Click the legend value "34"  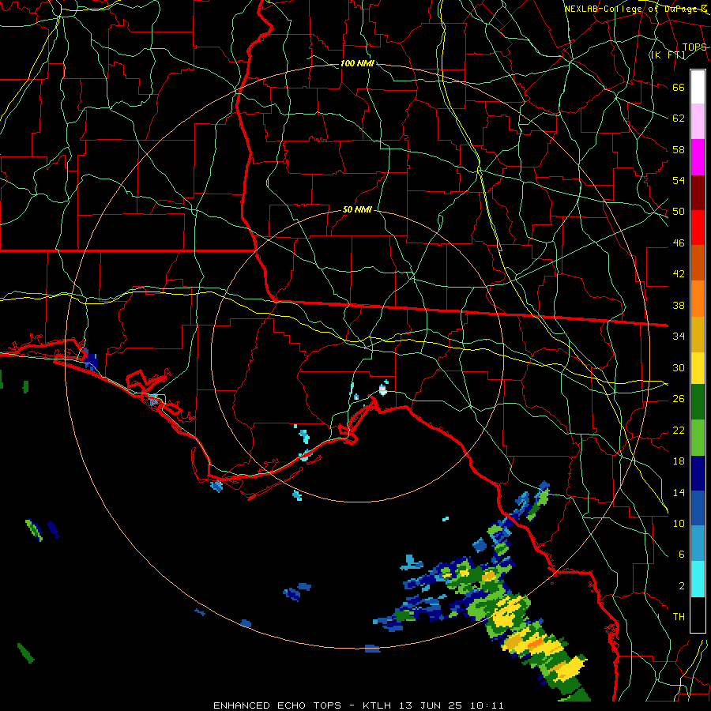pos(679,336)
